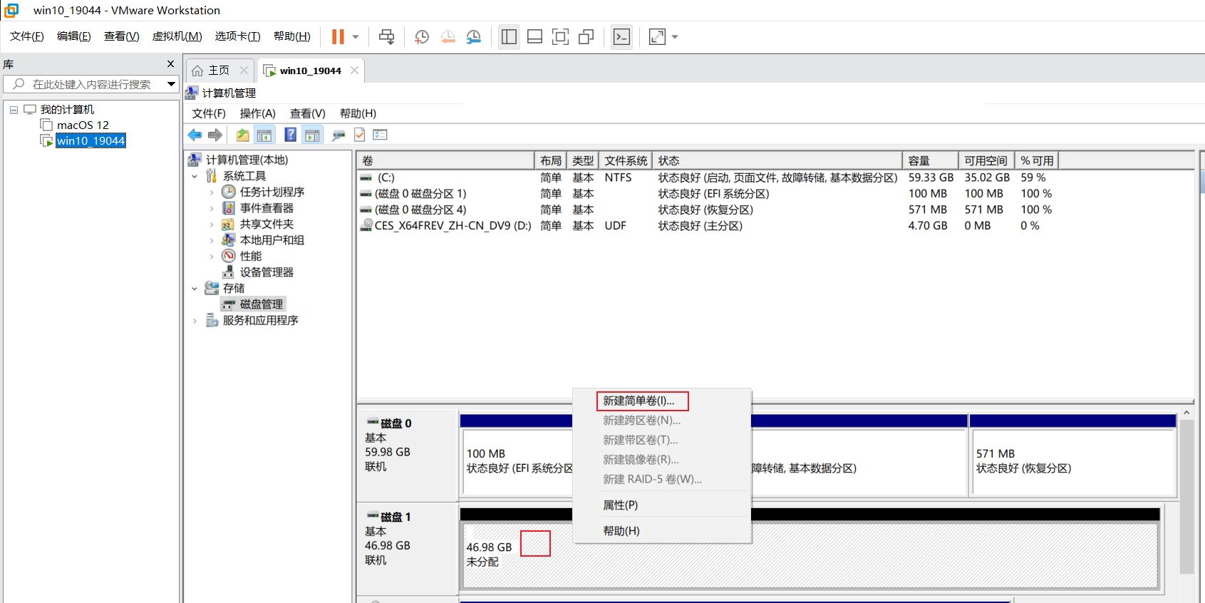The image size is (1205, 603).
Task: Open the snapshot manager icon
Action: [x=473, y=37]
